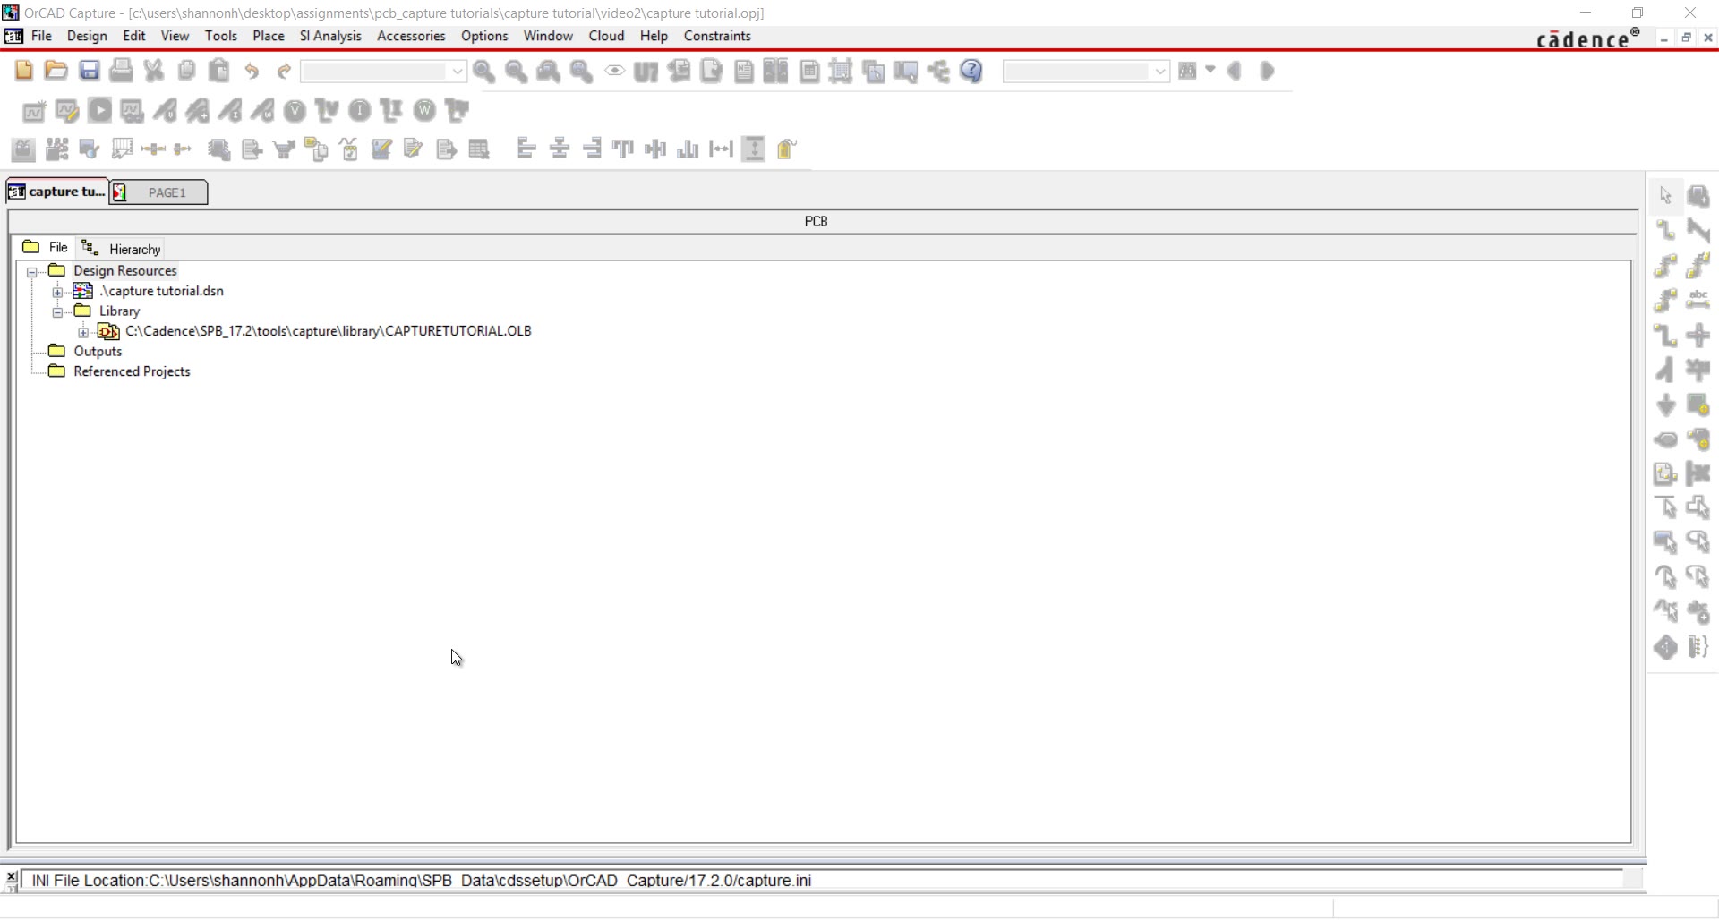
Task: Click the Print icon
Action: coord(121,71)
